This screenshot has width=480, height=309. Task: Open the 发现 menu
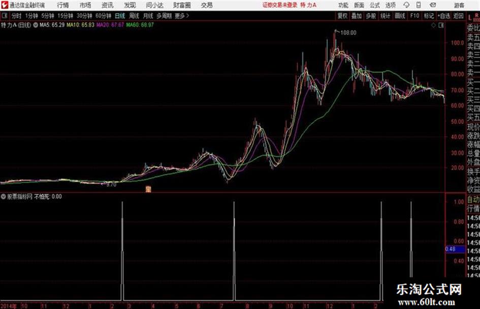[130, 5]
